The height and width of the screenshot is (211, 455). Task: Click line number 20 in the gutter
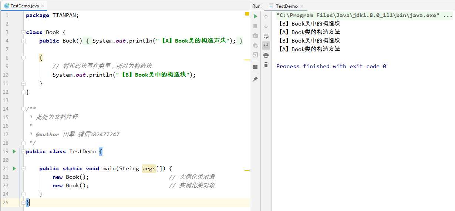pos(5,160)
